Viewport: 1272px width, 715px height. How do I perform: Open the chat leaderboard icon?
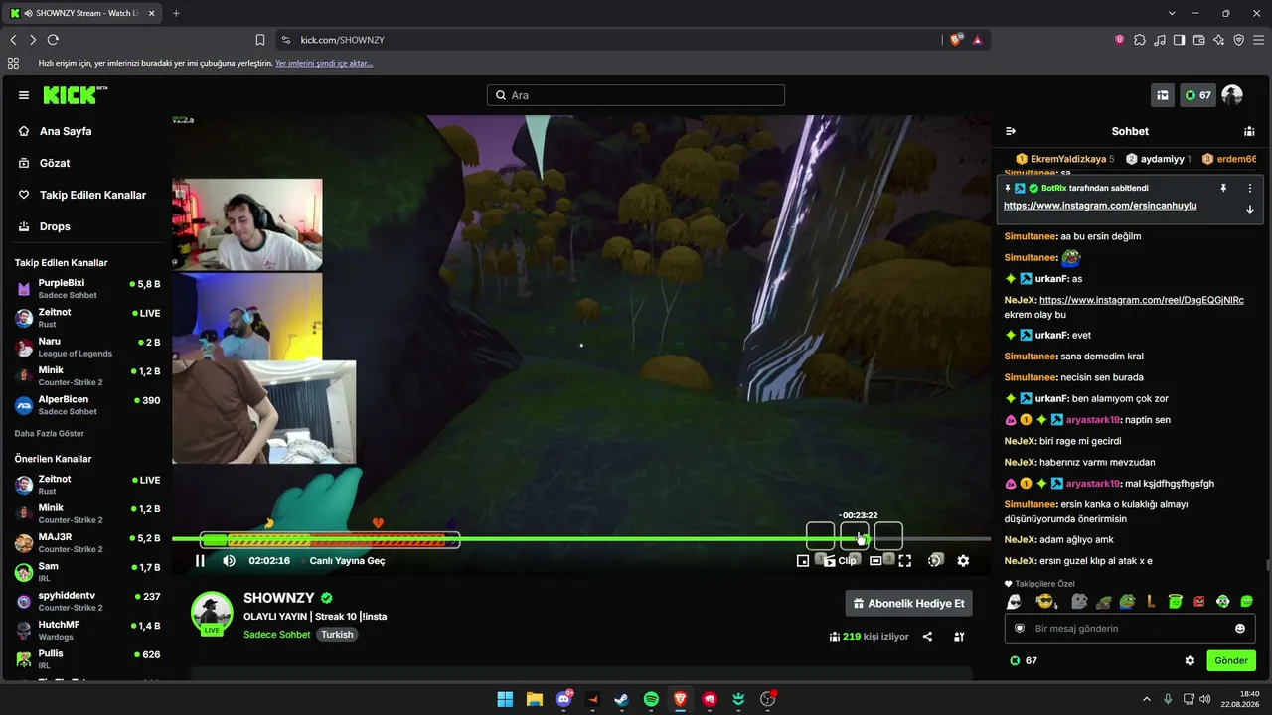(x=1249, y=131)
